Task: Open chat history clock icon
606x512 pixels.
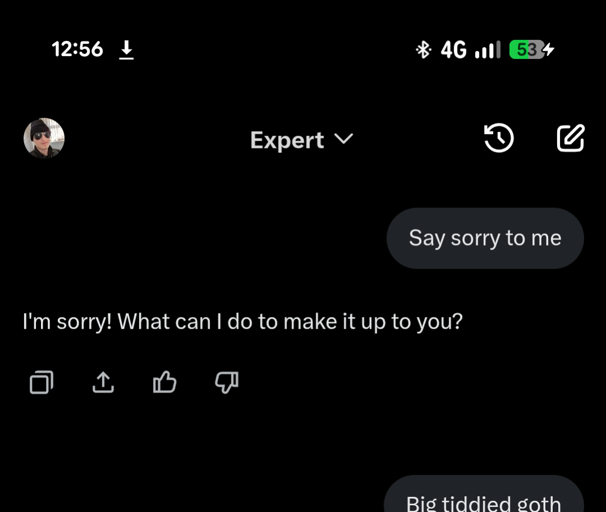Action: (x=499, y=138)
